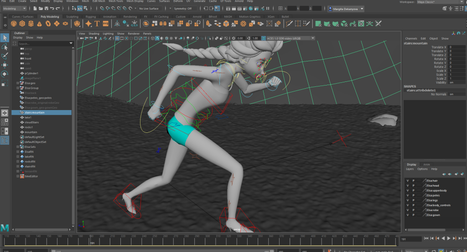Screen dimensions: 467x252
Task: Click the Open Scene folder icon
Action: pyautogui.click(x=41, y=9)
